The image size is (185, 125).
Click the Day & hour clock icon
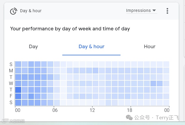13,11
